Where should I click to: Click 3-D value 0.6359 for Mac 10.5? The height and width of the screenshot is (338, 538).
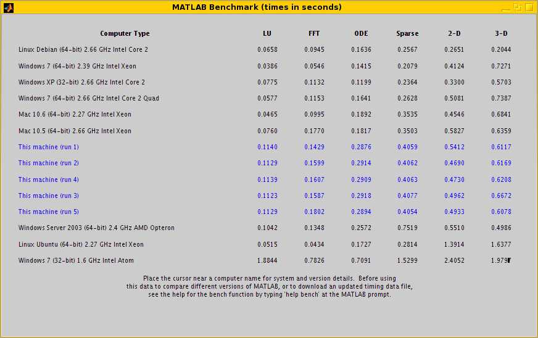(501, 131)
